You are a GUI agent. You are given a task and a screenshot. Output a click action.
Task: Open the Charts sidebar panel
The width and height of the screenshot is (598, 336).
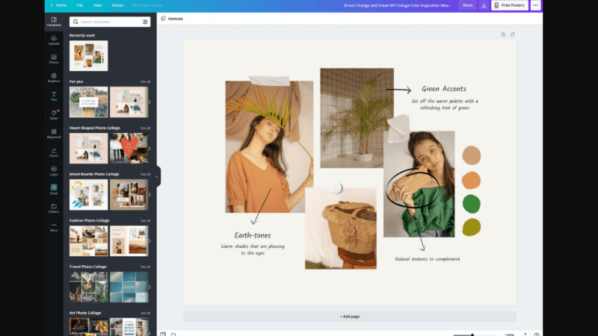click(54, 152)
